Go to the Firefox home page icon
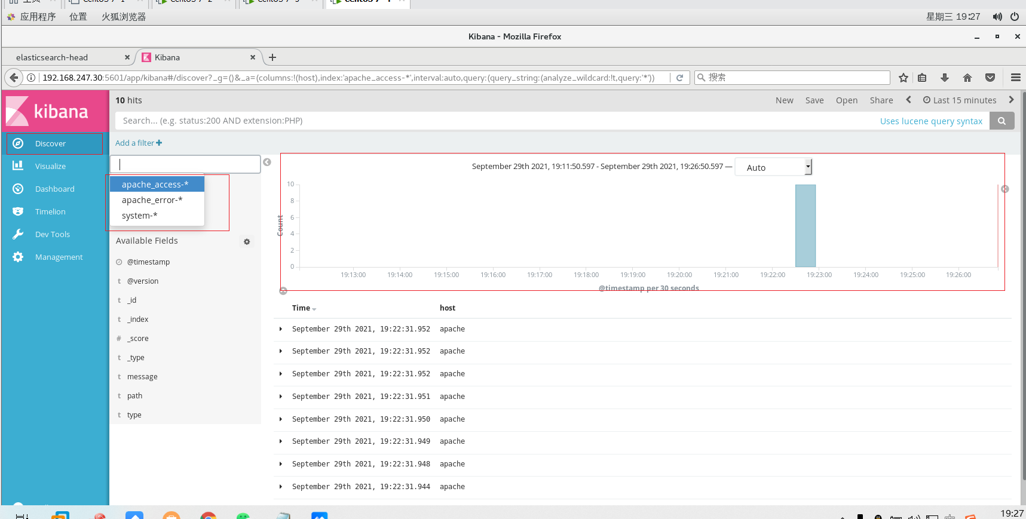Viewport: 1026px width, 519px height. coord(967,78)
